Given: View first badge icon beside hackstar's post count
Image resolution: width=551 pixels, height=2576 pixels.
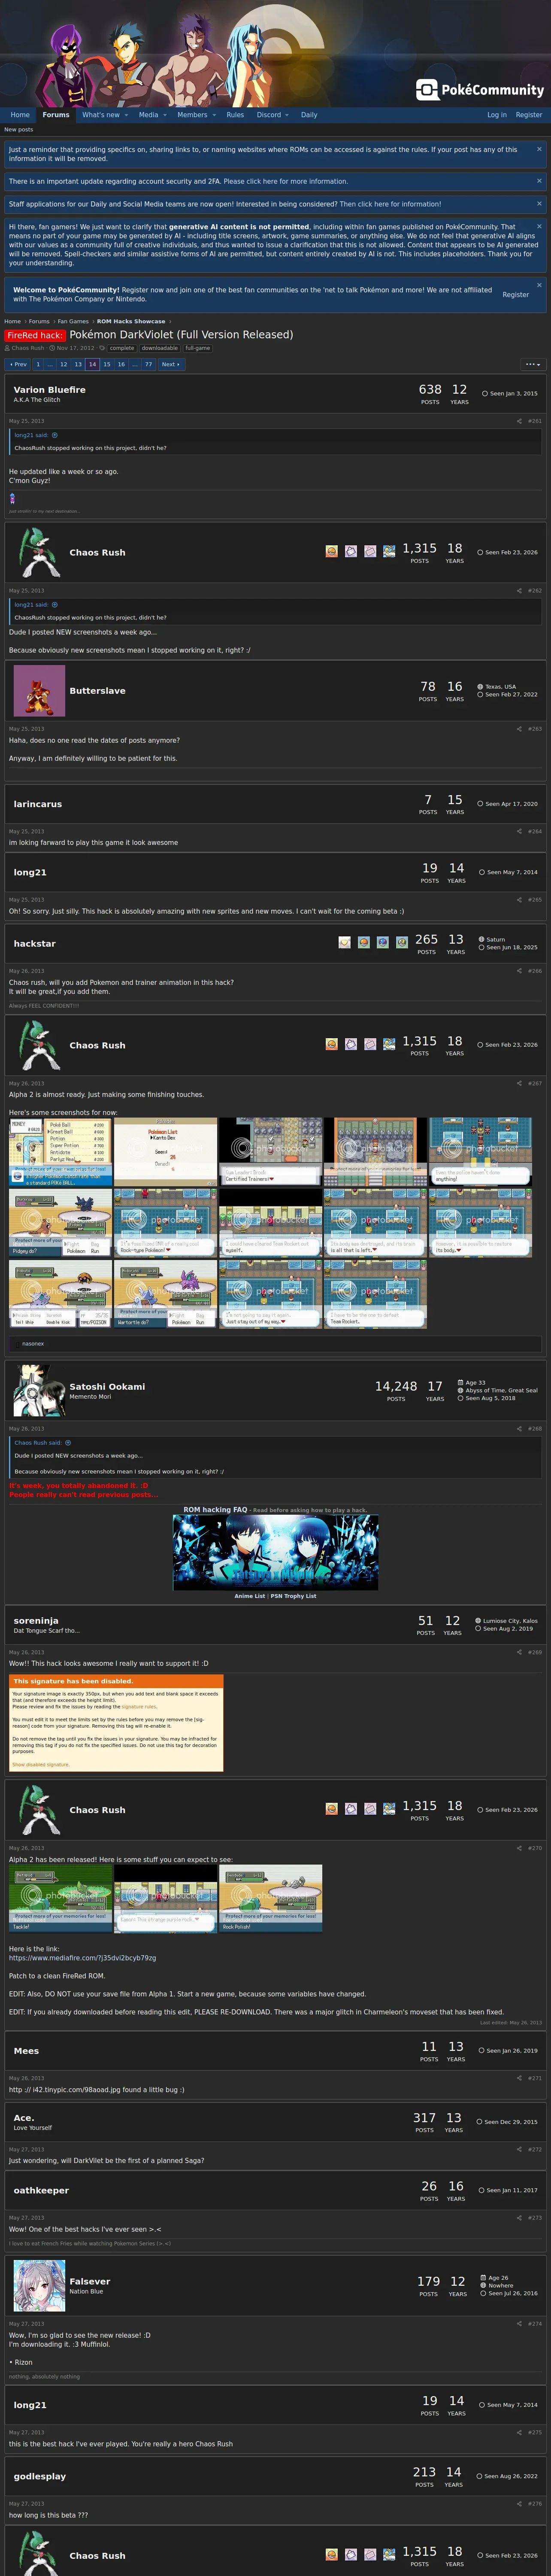Looking at the screenshot, I should click(x=344, y=942).
